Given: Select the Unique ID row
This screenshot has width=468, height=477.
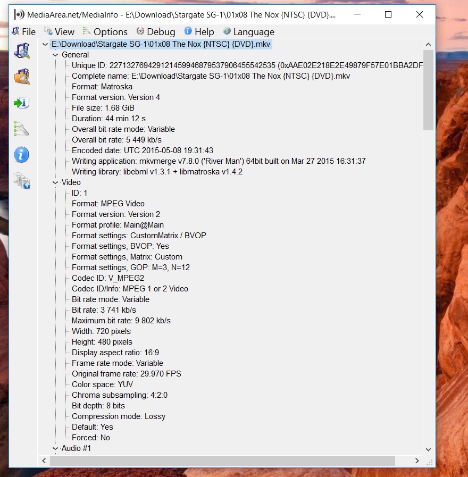Looking at the screenshot, I should pos(247,65).
